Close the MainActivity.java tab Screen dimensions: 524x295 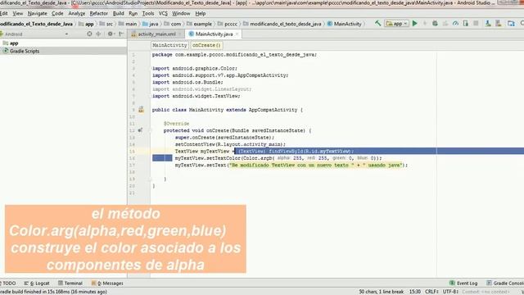tap(237, 34)
